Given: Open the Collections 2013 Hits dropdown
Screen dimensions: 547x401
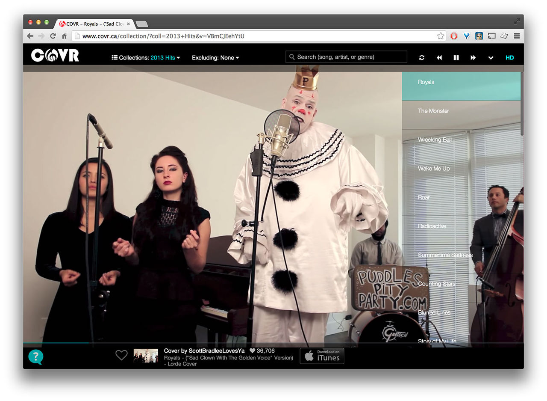Looking at the screenshot, I should [146, 58].
